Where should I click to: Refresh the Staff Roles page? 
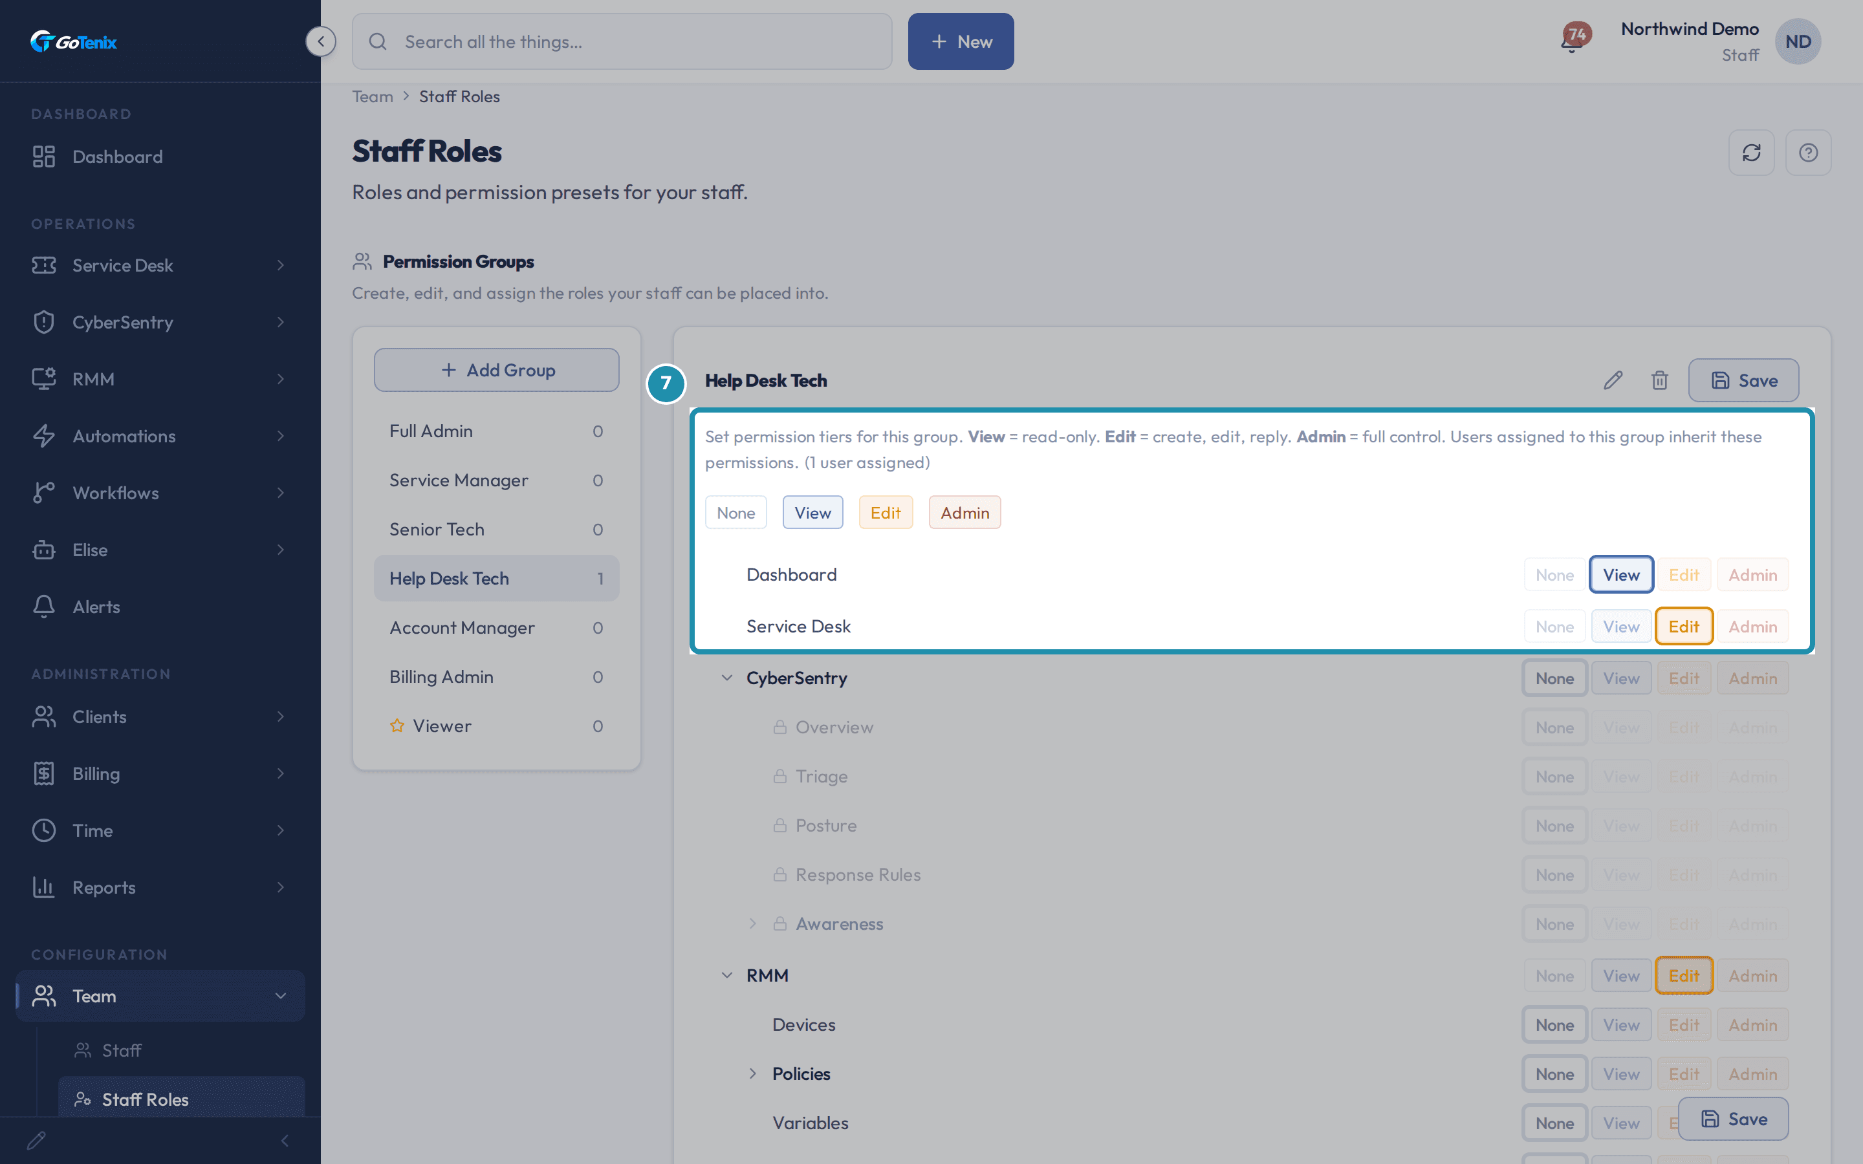[x=1751, y=153]
